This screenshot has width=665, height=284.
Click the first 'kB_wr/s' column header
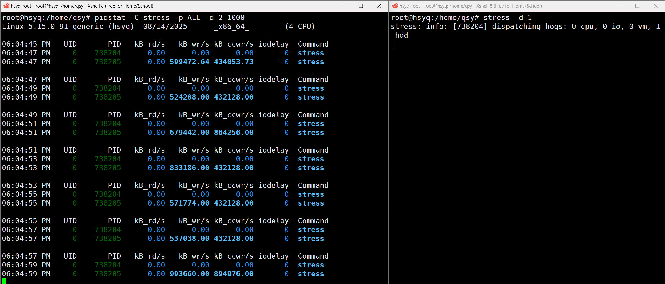pyautogui.click(x=194, y=44)
